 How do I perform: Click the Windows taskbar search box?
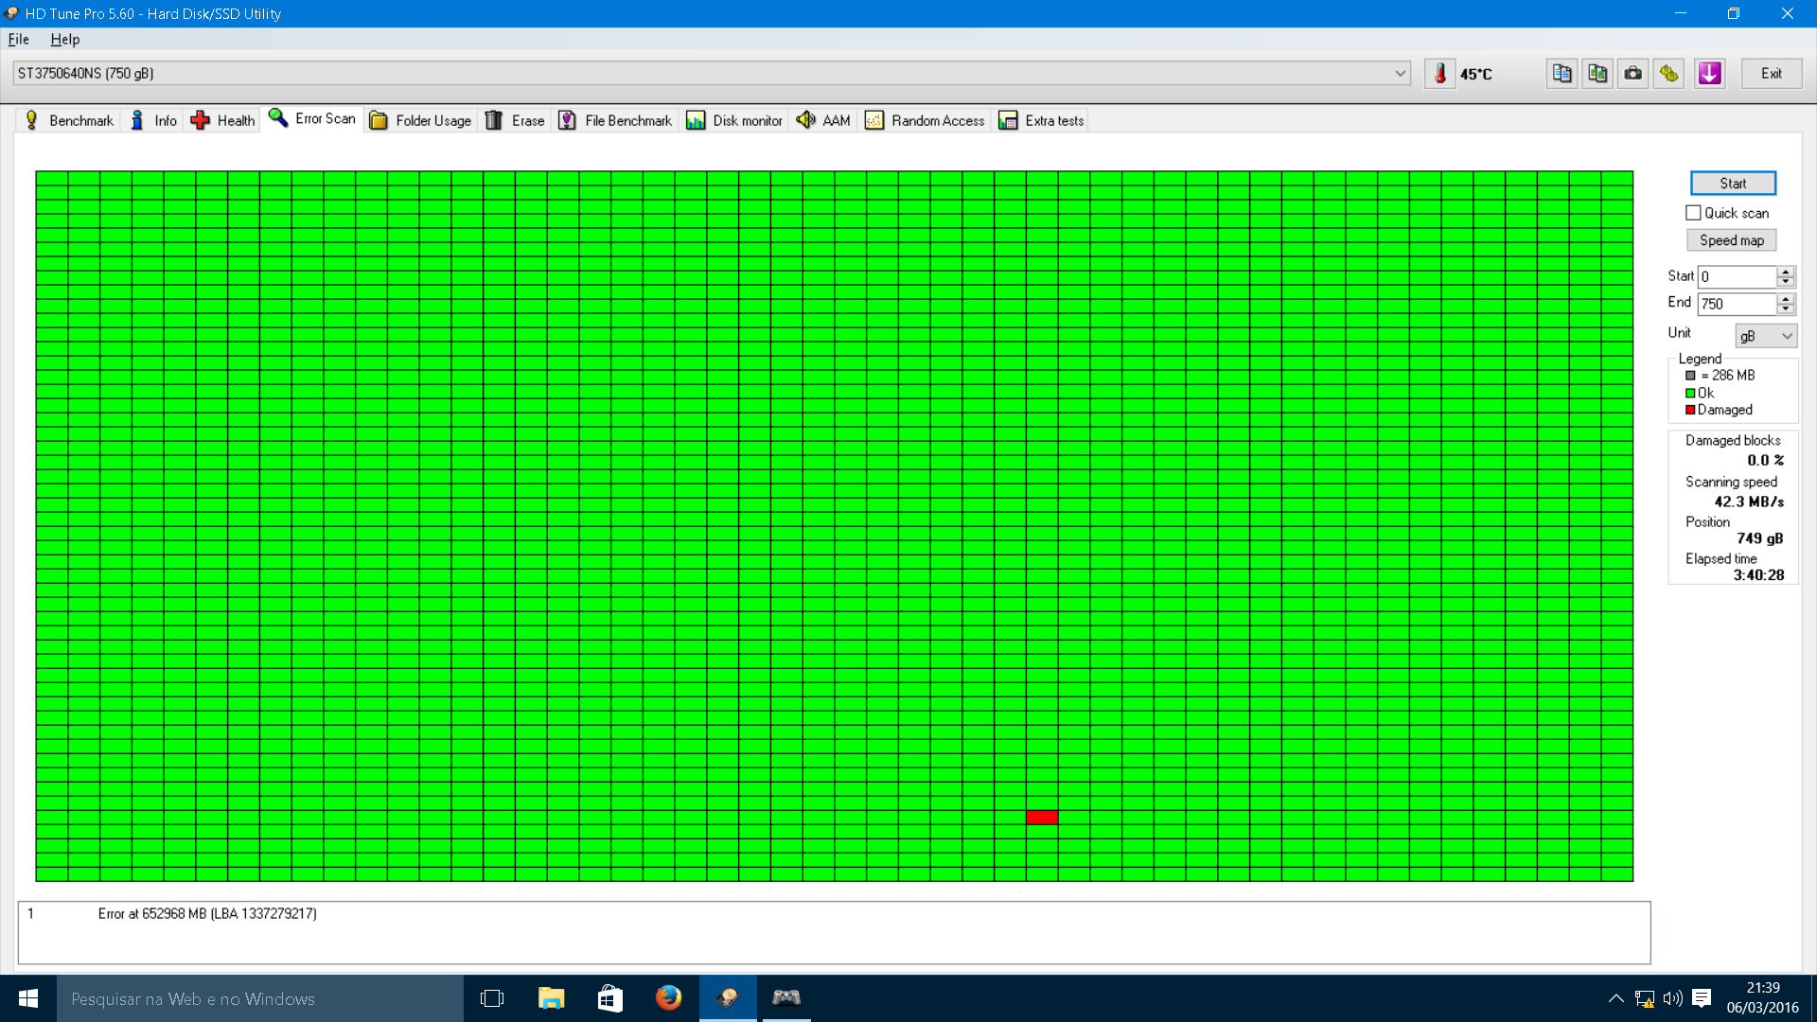coord(260,998)
